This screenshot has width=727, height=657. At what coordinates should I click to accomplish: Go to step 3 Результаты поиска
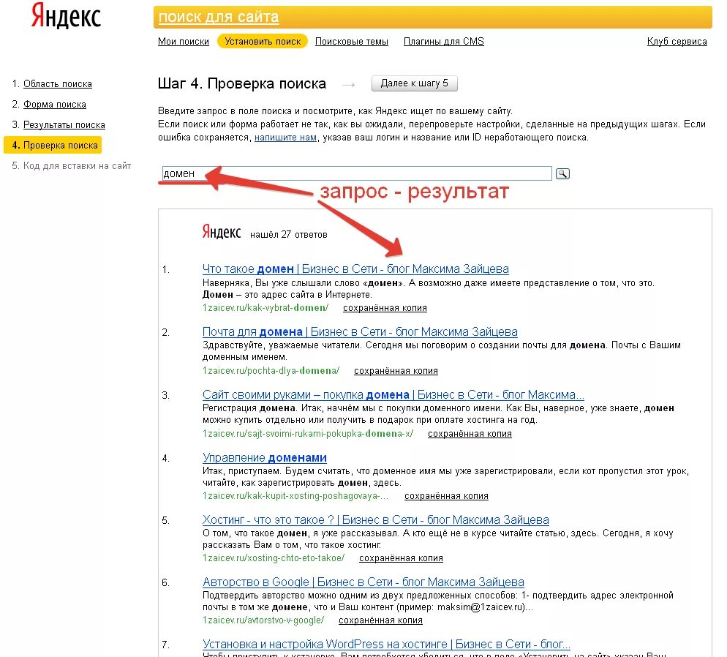pyautogui.click(x=64, y=124)
